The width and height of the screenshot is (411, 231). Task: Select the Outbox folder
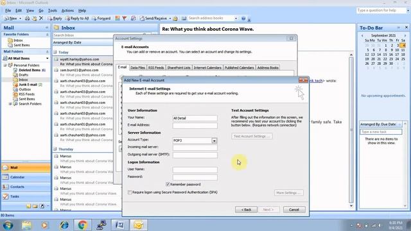(24, 89)
